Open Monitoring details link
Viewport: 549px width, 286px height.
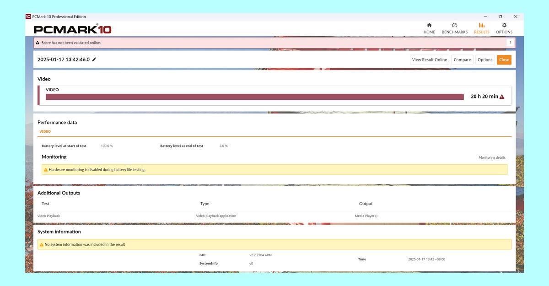(x=492, y=157)
